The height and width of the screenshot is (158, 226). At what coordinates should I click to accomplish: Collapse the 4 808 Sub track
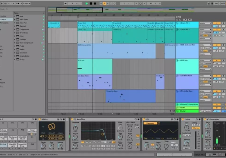click(x=177, y=61)
